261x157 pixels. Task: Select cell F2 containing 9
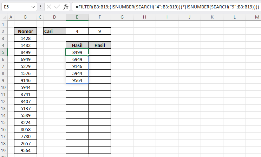pyautogui.click(x=99, y=32)
